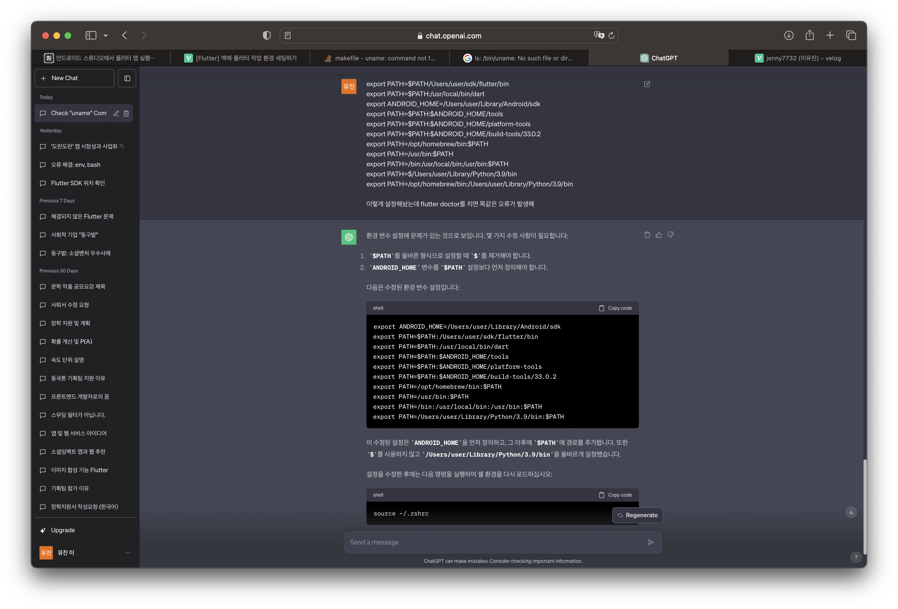
Task: Open the downloads icon in toolbar
Action: (x=789, y=36)
